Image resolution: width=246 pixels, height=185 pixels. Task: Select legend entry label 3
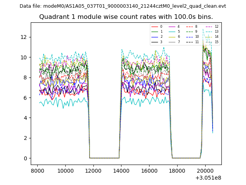(161, 42)
